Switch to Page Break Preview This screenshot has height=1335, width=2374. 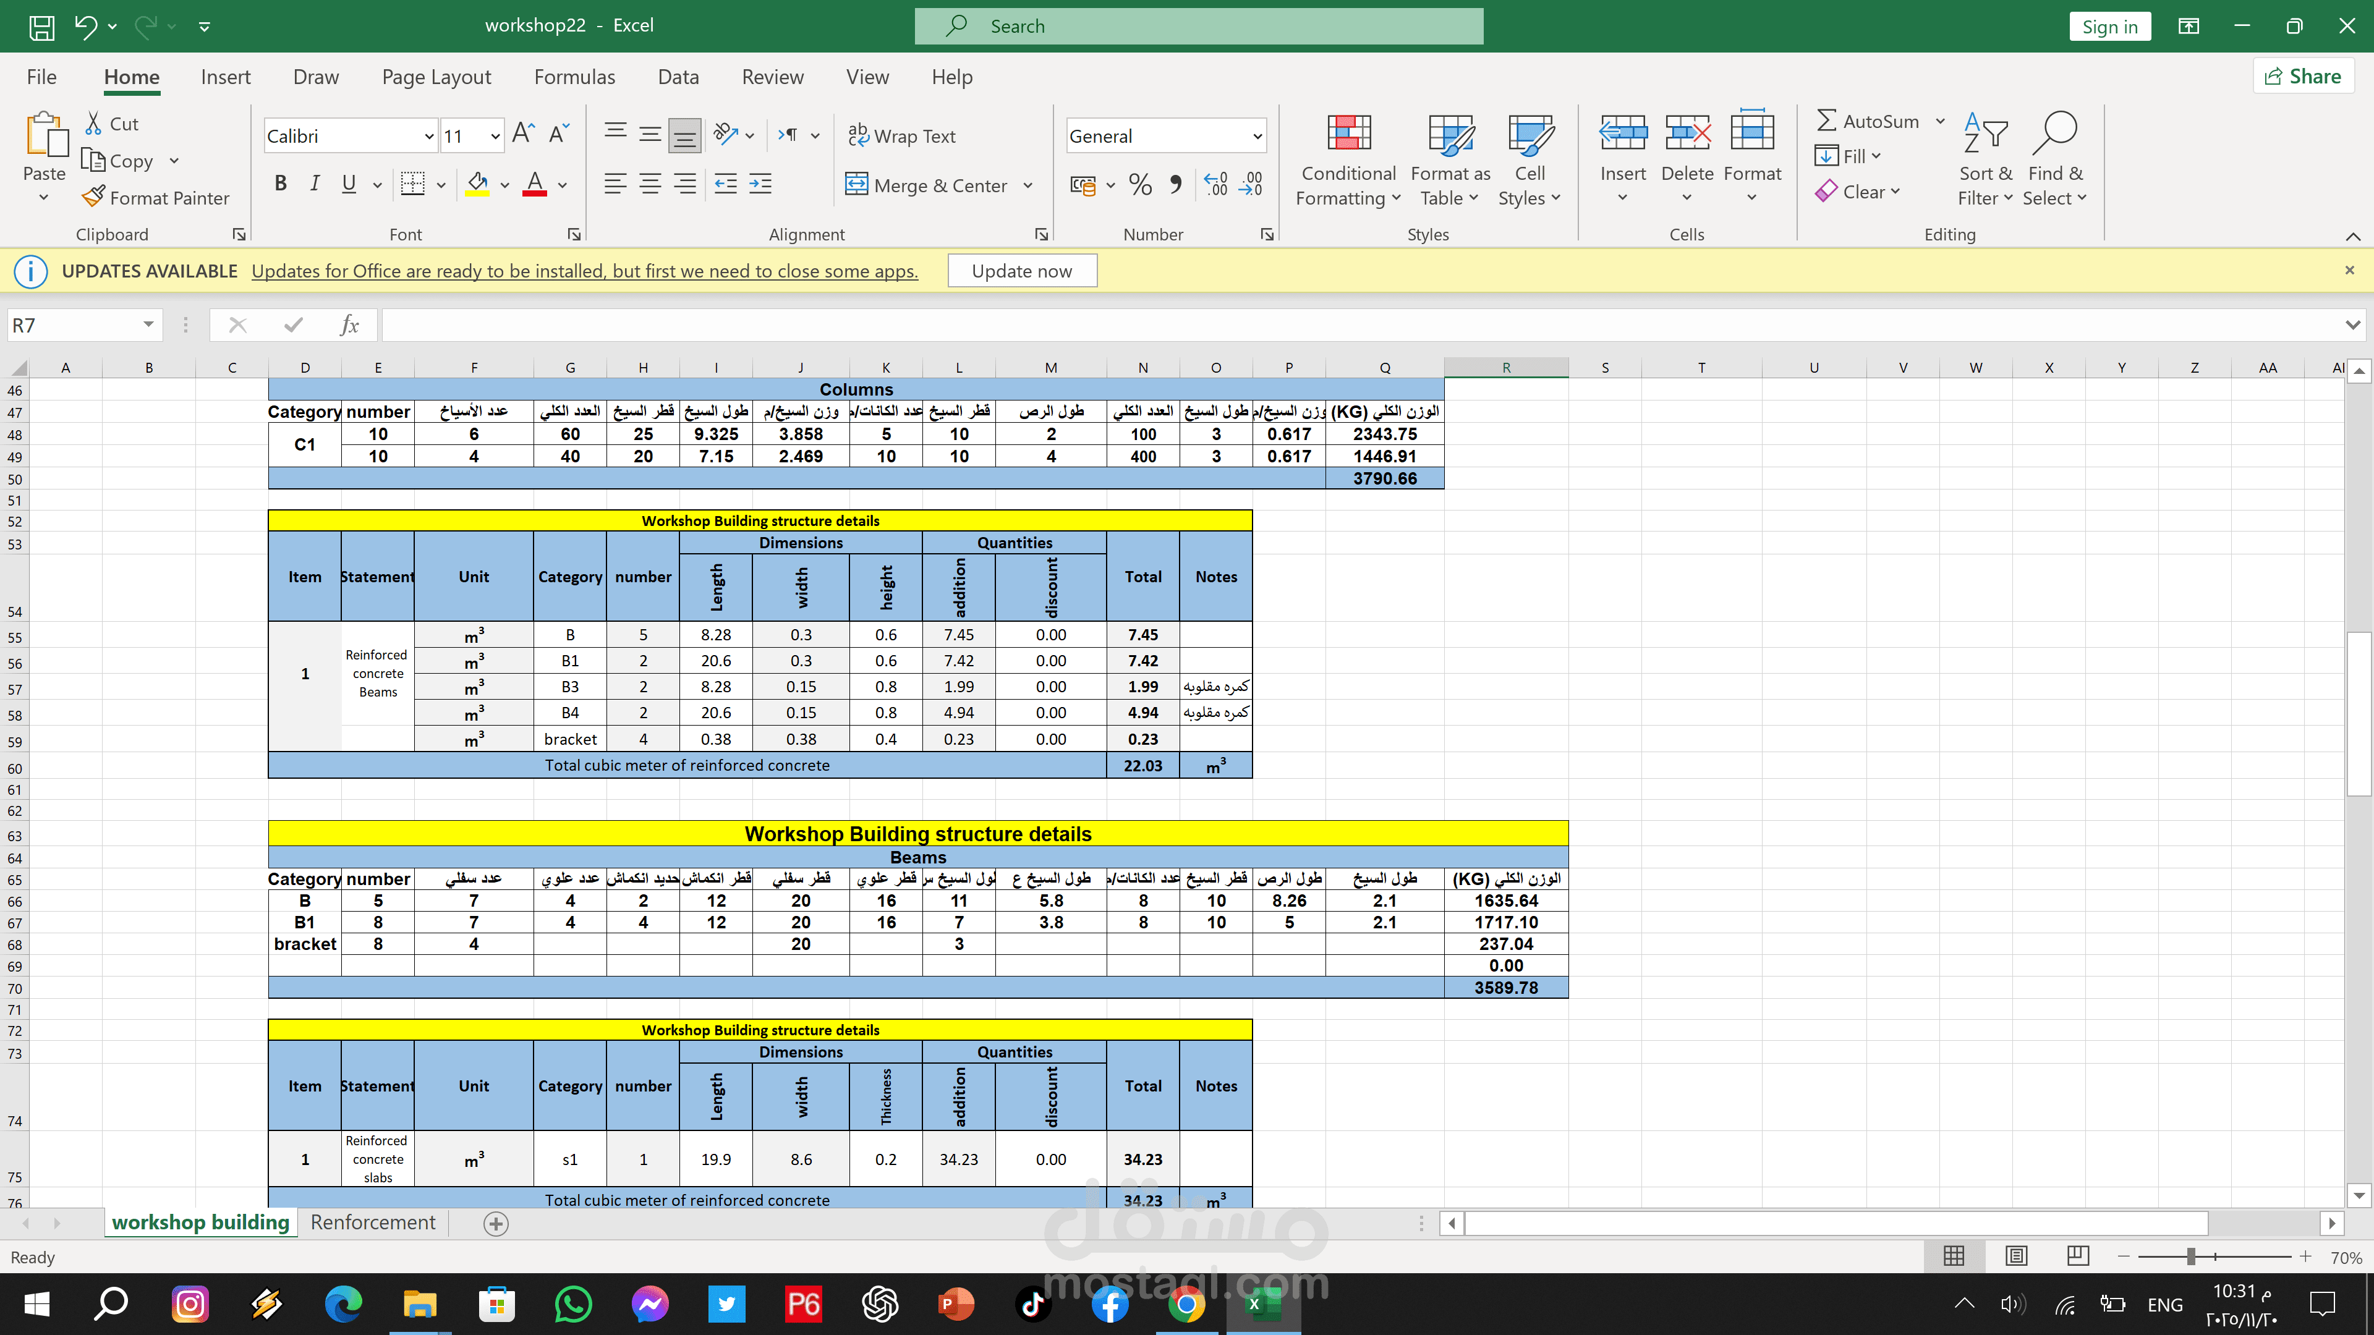click(2077, 1257)
